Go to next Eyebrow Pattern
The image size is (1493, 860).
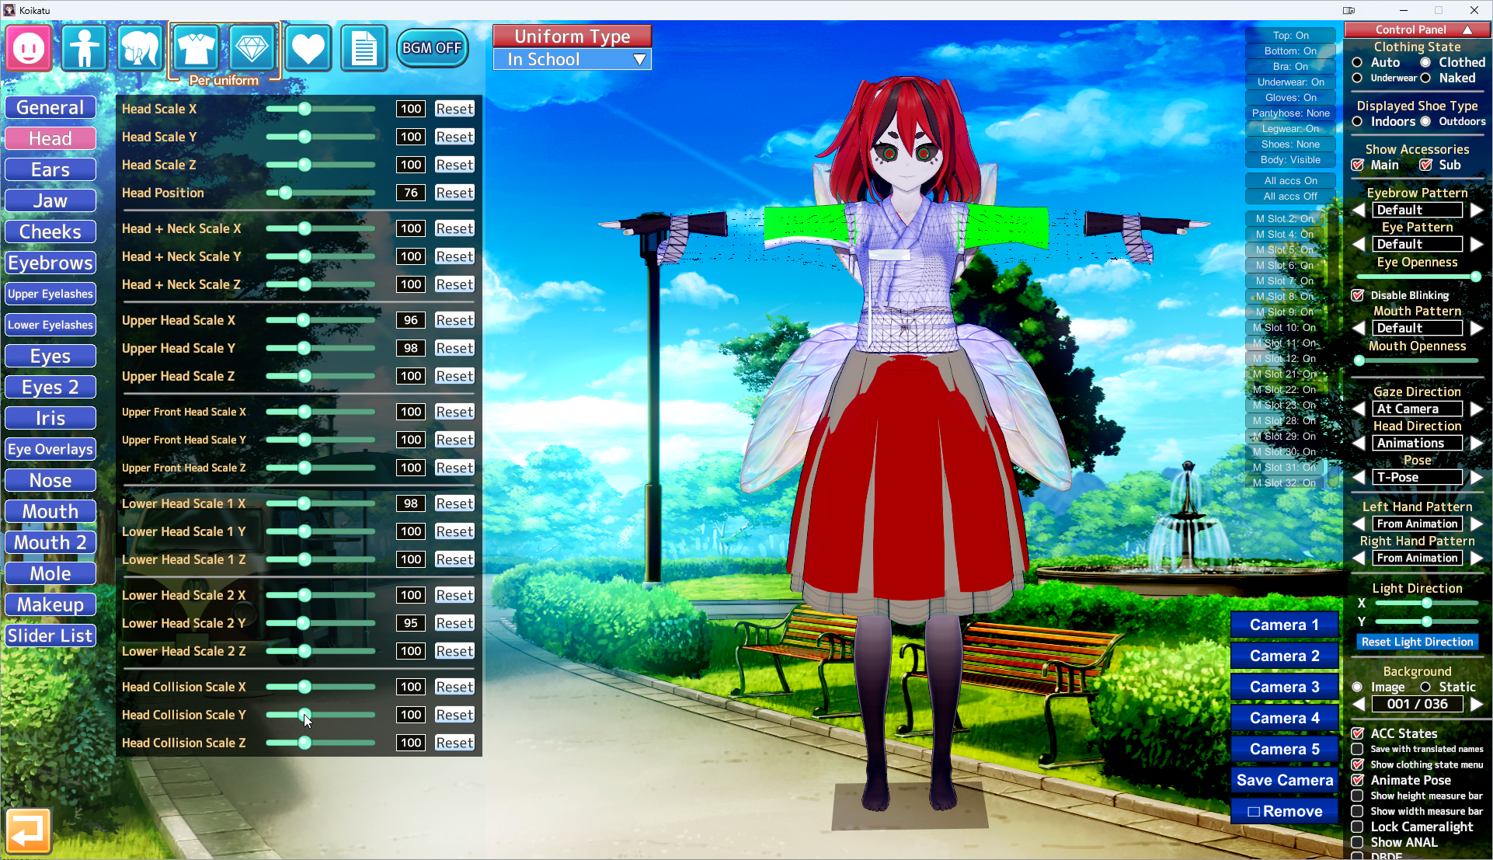coord(1476,210)
